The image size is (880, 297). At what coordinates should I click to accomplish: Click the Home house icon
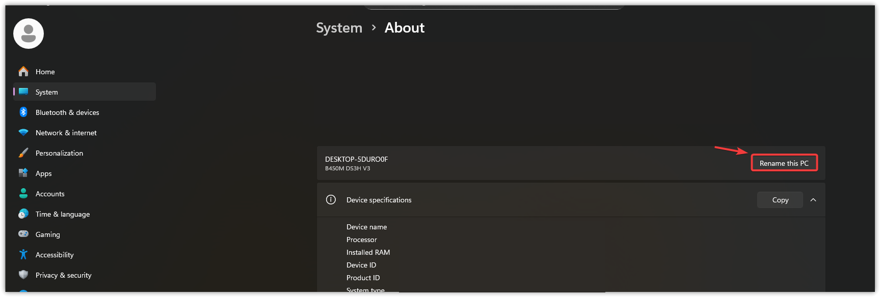[23, 72]
